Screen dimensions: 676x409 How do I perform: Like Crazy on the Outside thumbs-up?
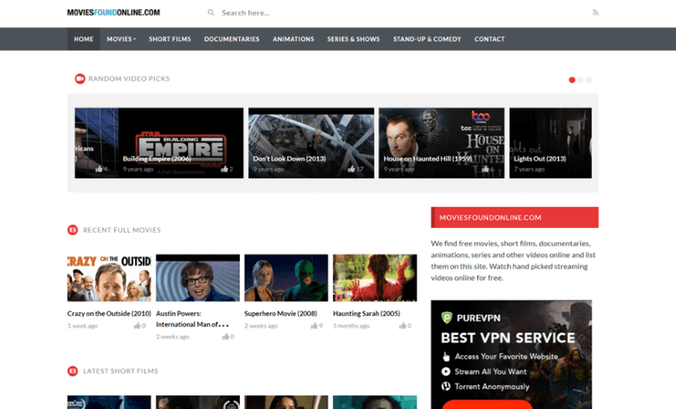[137, 326]
